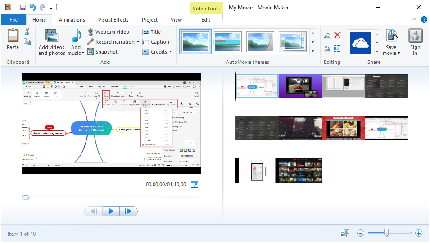Collapse the ribbon with chevron

[x=414, y=19]
